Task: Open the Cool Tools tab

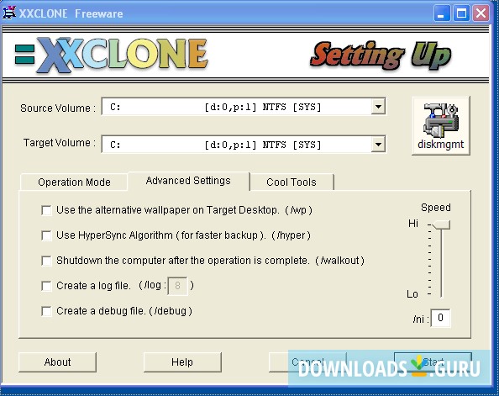Action: pyautogui.click(x=292, y=182)
